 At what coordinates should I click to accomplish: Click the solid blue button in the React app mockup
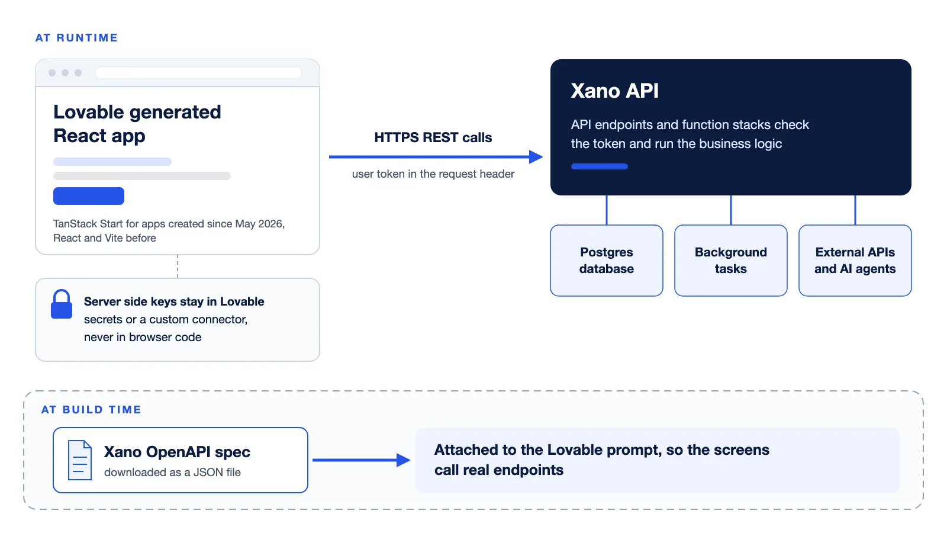click(x=89, y=196)
